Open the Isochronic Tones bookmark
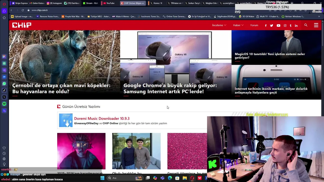 [x=149, y=16]
